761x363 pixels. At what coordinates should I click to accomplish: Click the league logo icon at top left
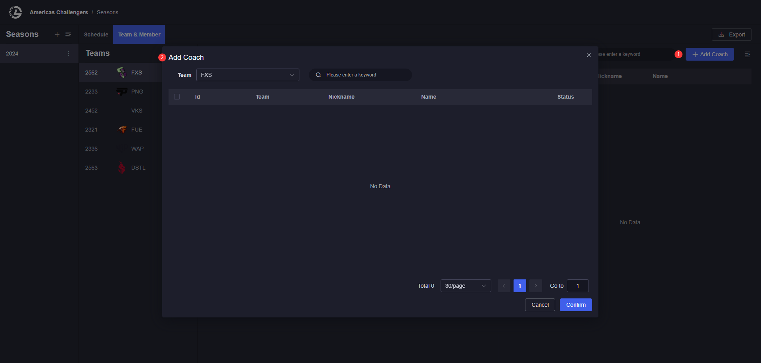tap(15, 12)
